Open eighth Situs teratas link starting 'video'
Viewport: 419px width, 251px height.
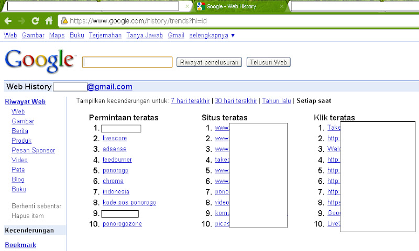tap(222, 202)
